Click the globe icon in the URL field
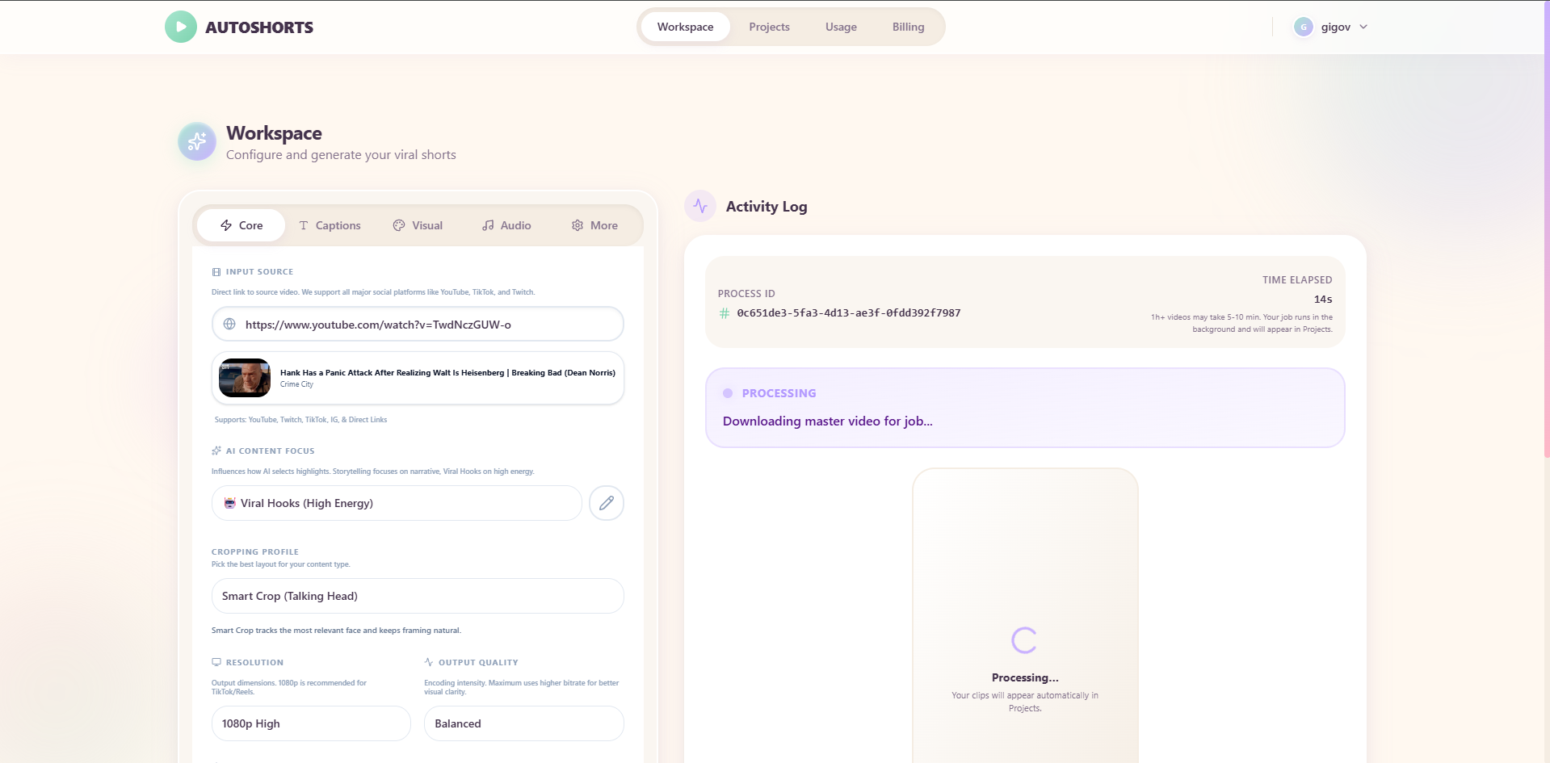The width and height of the screenshot is (1550, 763). 230,324
